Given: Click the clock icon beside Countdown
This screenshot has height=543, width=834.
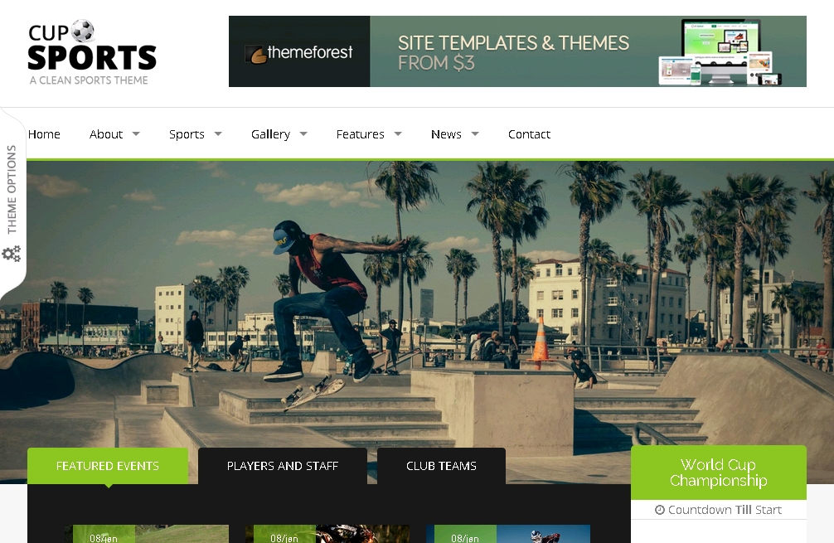Looking at the screenshot, I should 660,510.
